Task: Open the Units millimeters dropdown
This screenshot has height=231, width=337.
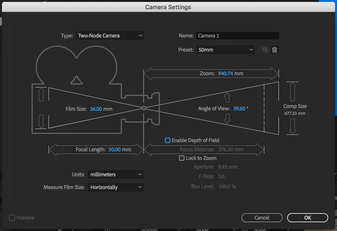Action: [116, 175]
